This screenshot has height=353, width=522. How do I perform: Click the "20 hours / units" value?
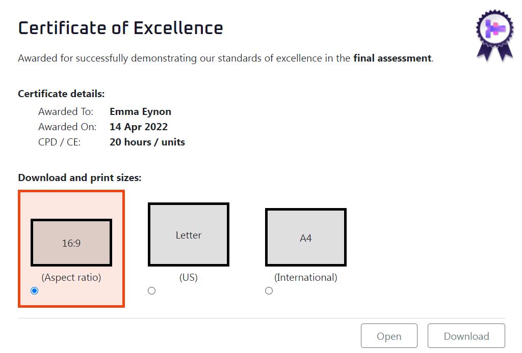point(147,142)
